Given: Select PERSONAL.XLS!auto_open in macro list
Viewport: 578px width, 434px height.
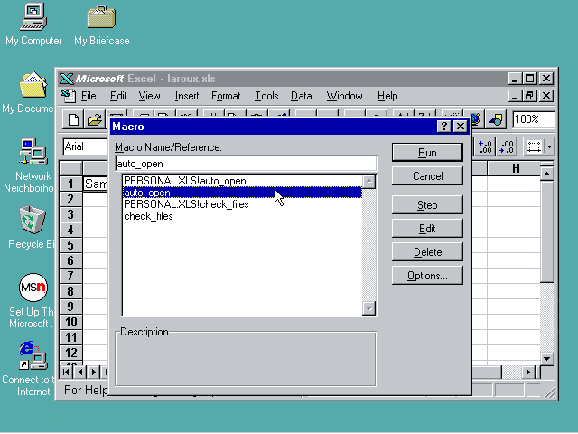Looking at the screenshot, I should coord(243,181).
